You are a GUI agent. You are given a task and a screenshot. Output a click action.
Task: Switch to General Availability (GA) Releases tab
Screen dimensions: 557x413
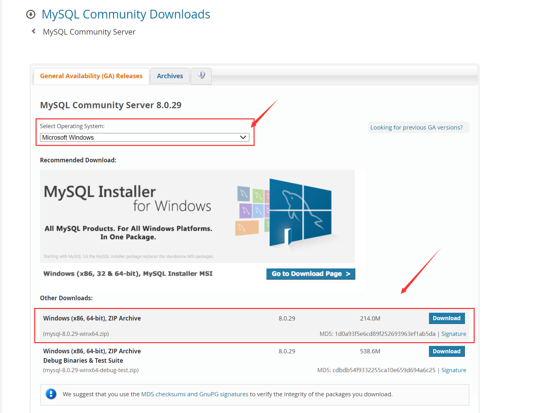tap(91, 76)
